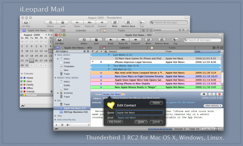Click Done in Edit Contact popup
The width and height of the screenshot is (243, 146).
pos(141,122)
